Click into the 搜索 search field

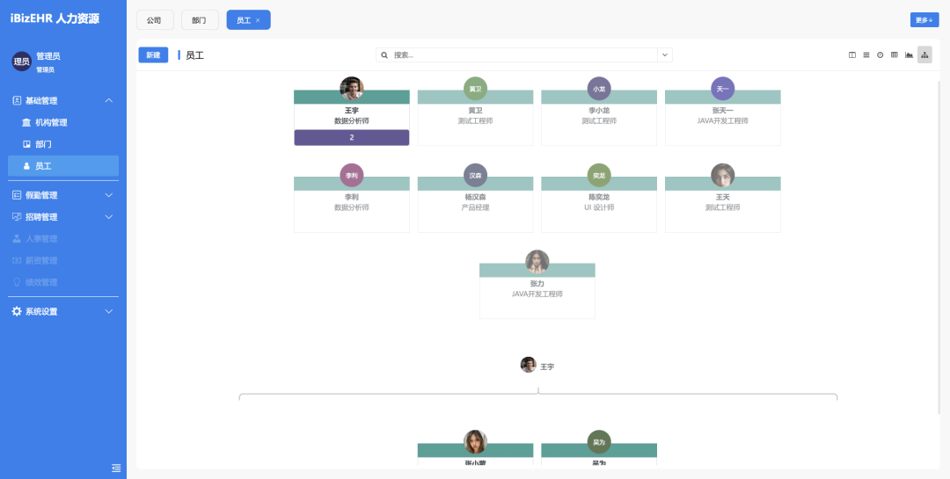519,55
